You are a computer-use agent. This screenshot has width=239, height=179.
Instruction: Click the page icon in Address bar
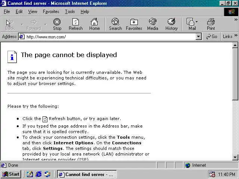click(x=22, y=37)
